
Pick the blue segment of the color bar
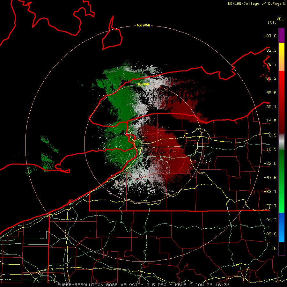click(282, 227)
